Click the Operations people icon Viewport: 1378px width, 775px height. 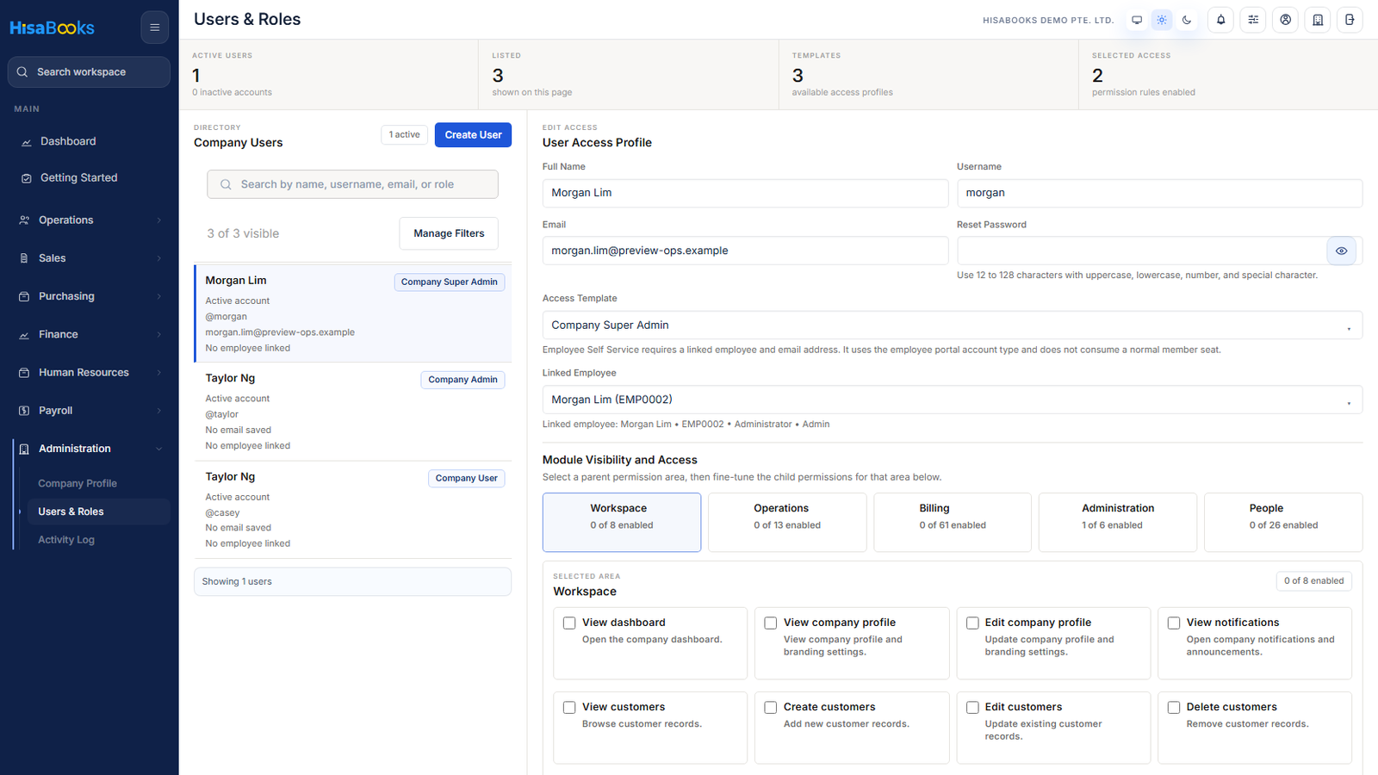pos(24,220)
